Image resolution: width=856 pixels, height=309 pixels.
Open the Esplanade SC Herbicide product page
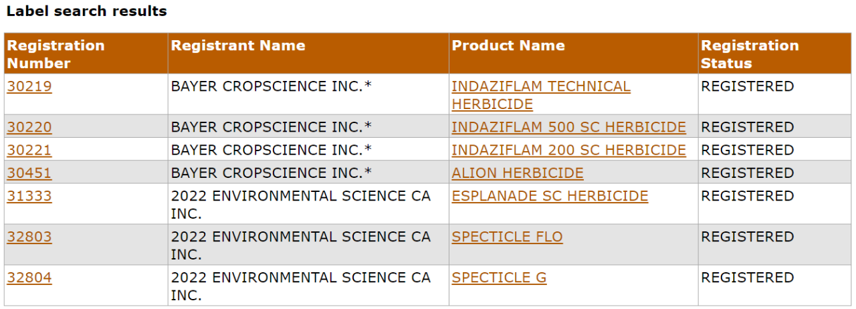550,196
